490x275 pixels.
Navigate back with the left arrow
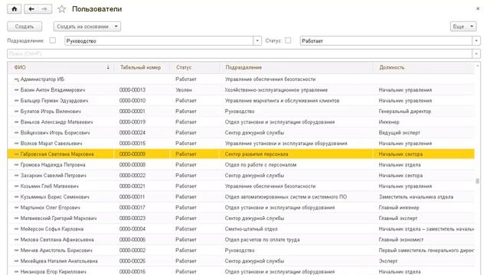tap(31, 9)
